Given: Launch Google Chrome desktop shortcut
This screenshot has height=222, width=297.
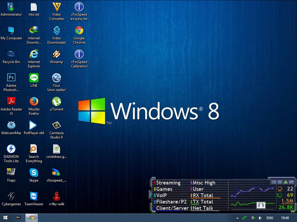Looking at the screenshot, I should 79,35.
